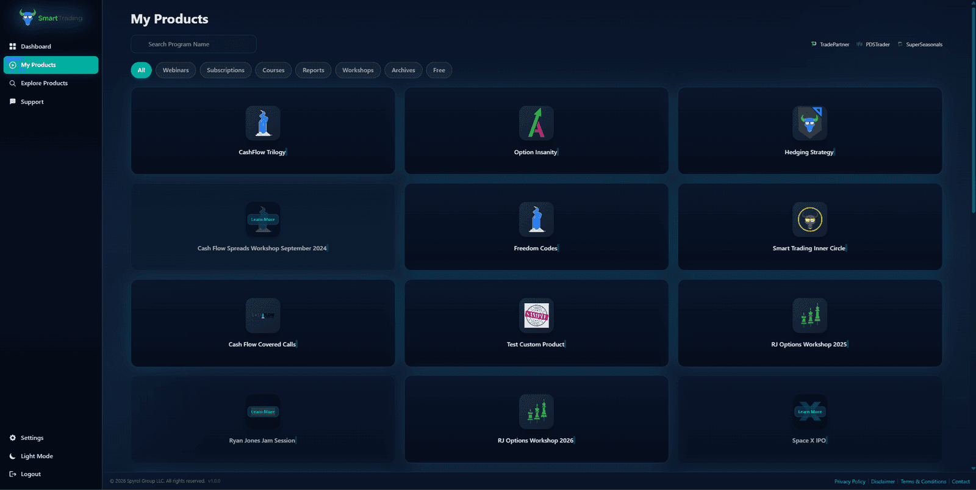Open the TradePartner link
The image size is (976, 490).
(x=830, y=44)
